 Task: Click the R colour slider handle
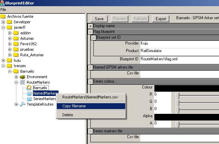177,94
